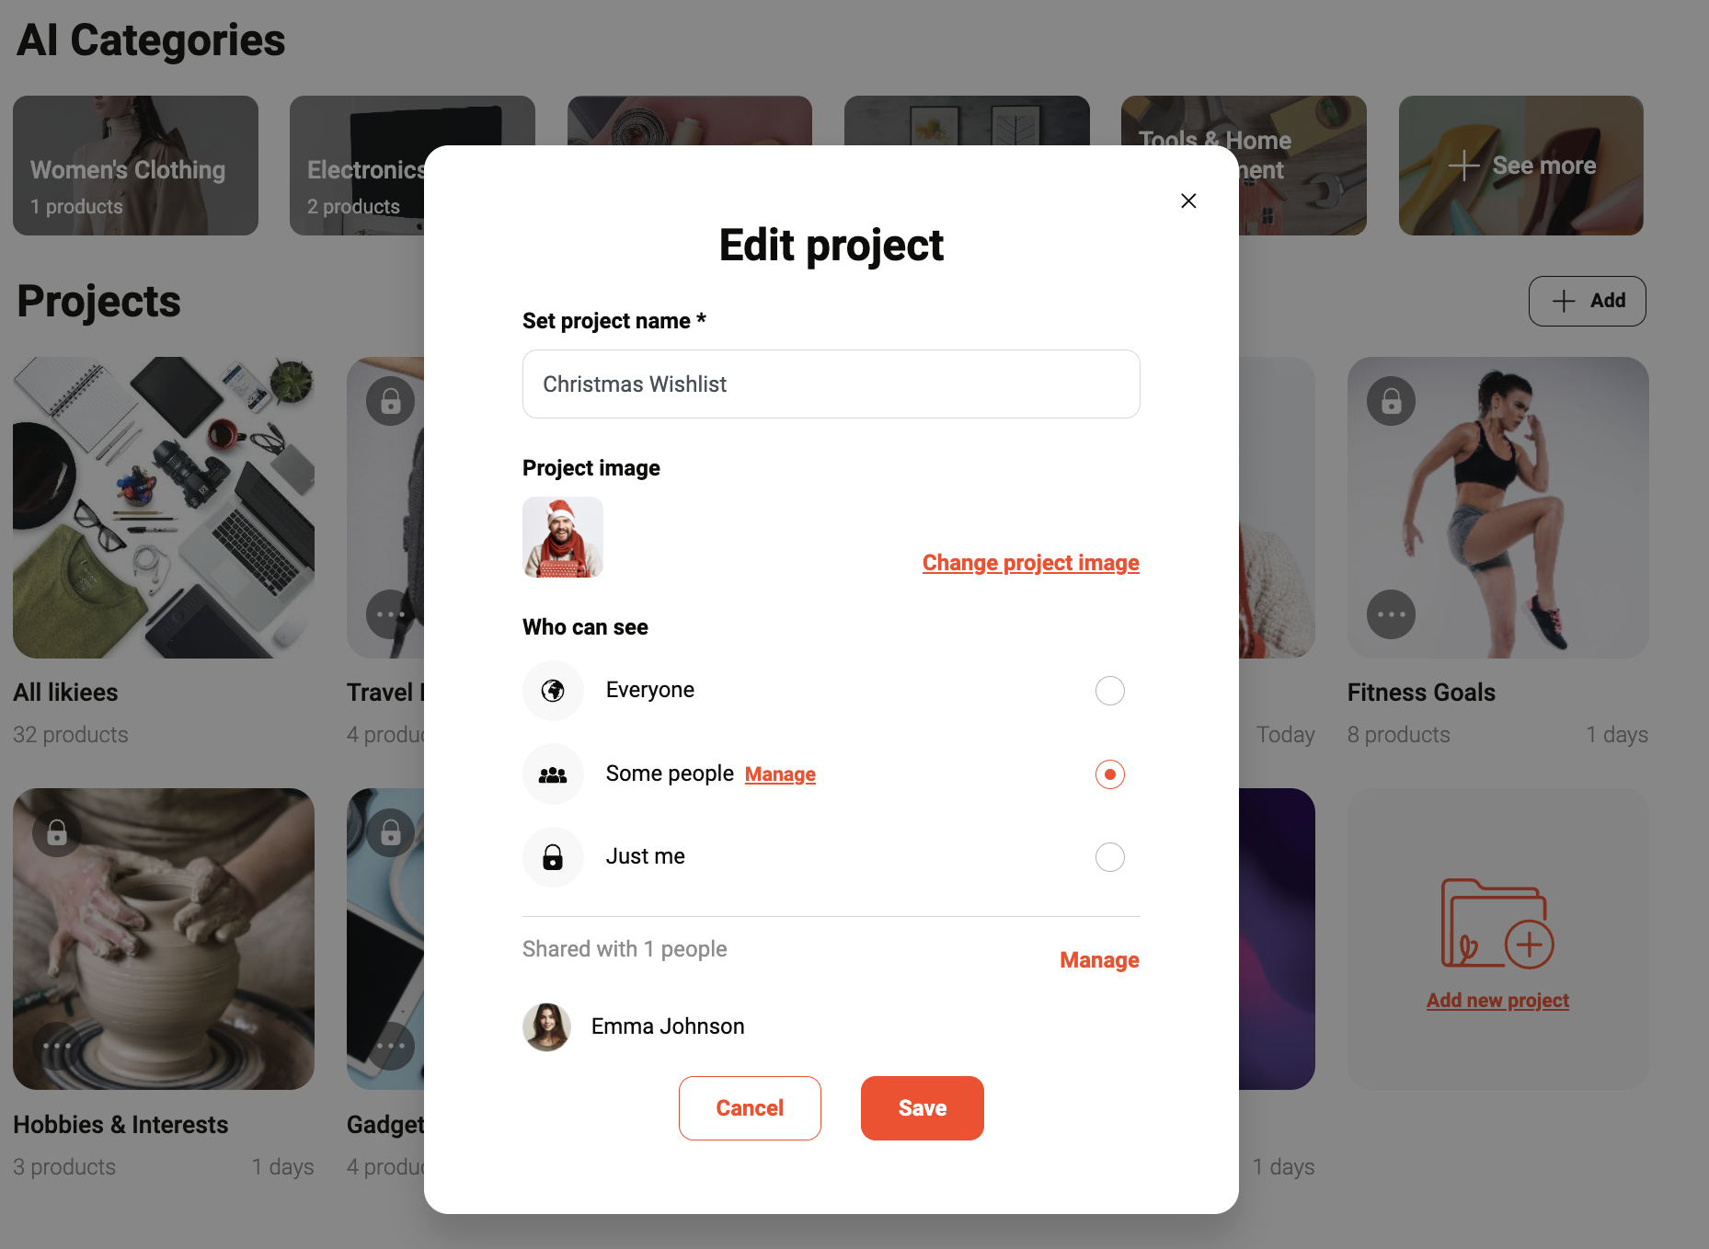This screenshot has width=1709, height=1249.
Task: Click lock icon on Hobbies & Interests card
Action: pos(57,832)
